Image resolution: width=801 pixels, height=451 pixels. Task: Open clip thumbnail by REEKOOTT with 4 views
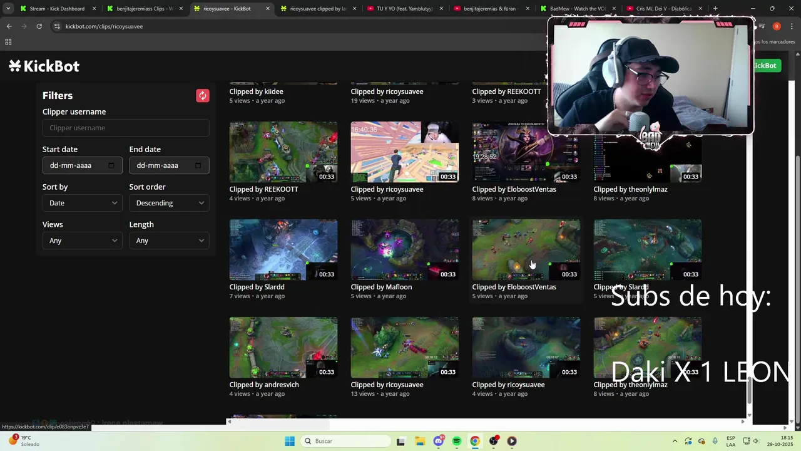[x=283, y=152]
